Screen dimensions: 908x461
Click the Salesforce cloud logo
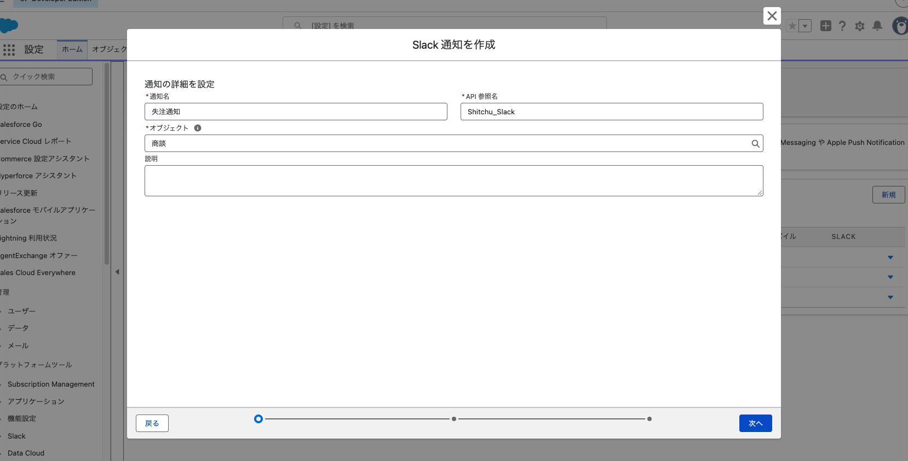pyautogui.click(x=8, y=25)
